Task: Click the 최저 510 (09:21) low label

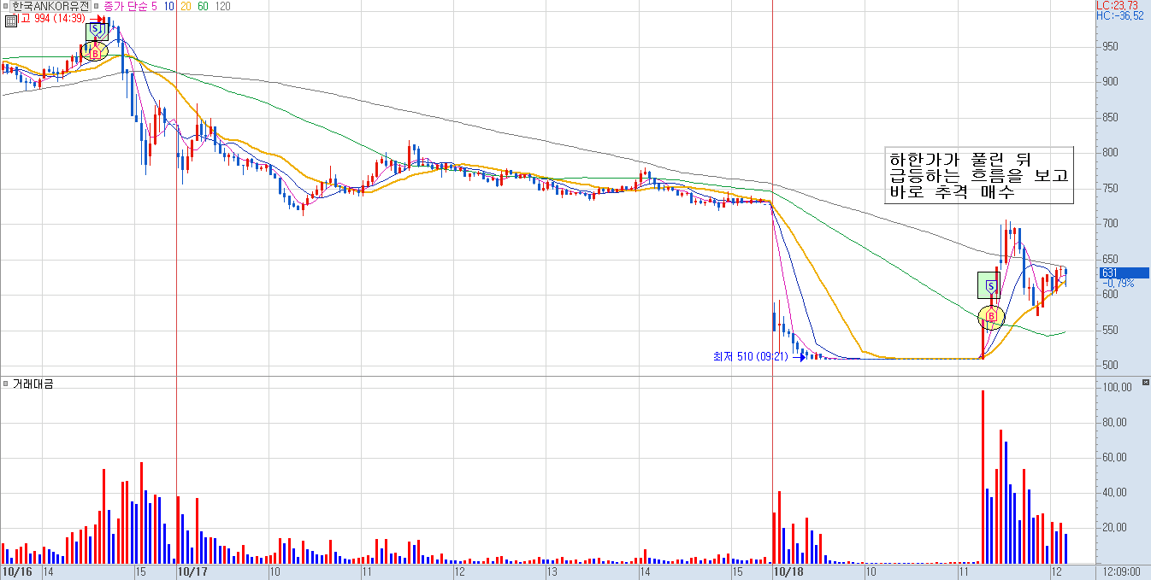Action: click(750, 356)
